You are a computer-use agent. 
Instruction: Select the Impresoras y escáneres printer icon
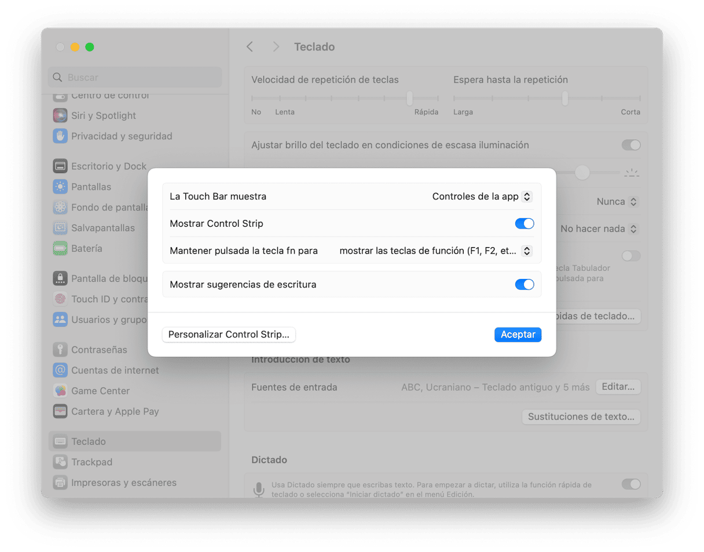(60, 483)
